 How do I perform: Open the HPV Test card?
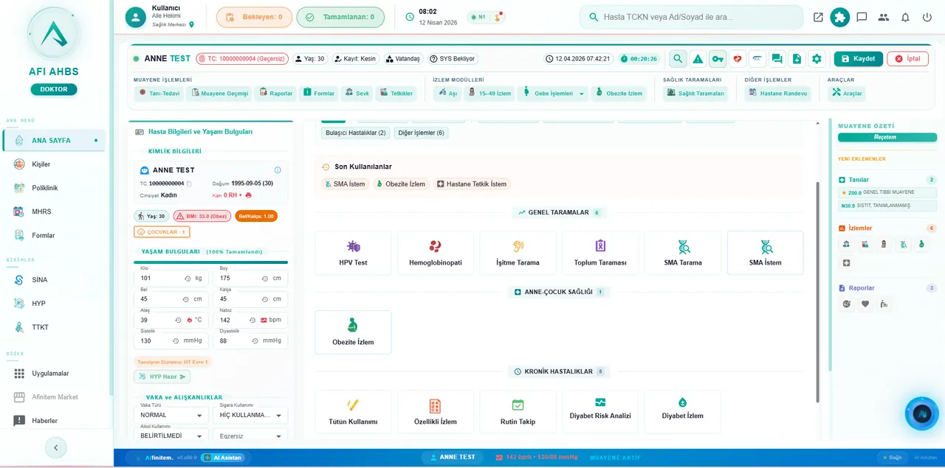[x=353, y=253]
